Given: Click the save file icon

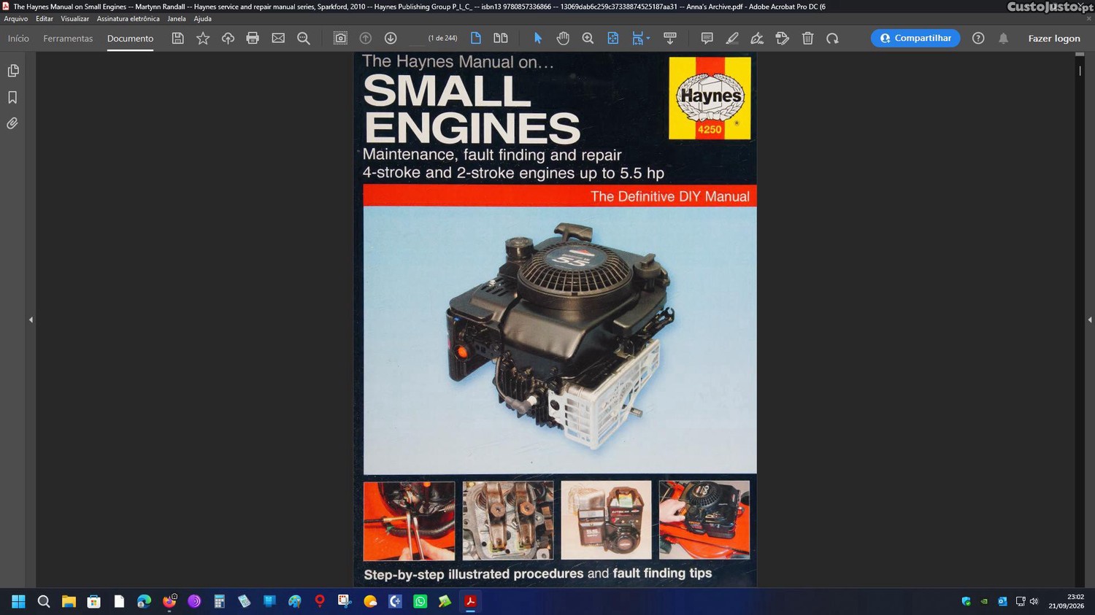Looking at the screenshot, I should coord(177,38).
